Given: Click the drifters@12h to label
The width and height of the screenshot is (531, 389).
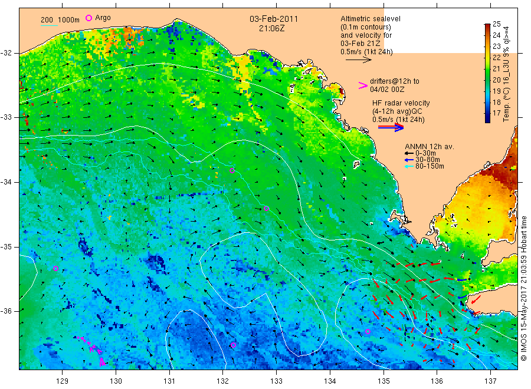Looking at the screenshot, I should pyautogui.click(x=395, y=81).
